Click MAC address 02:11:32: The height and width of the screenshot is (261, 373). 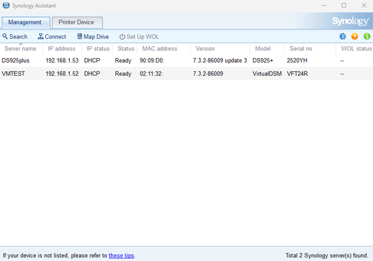click(x=151, y=74)
